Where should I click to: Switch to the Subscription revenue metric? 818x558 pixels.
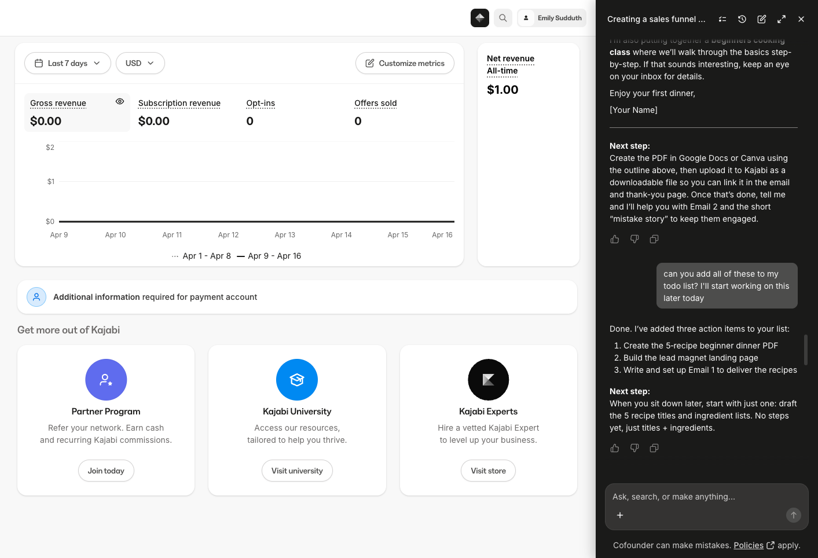click(179, 103)
